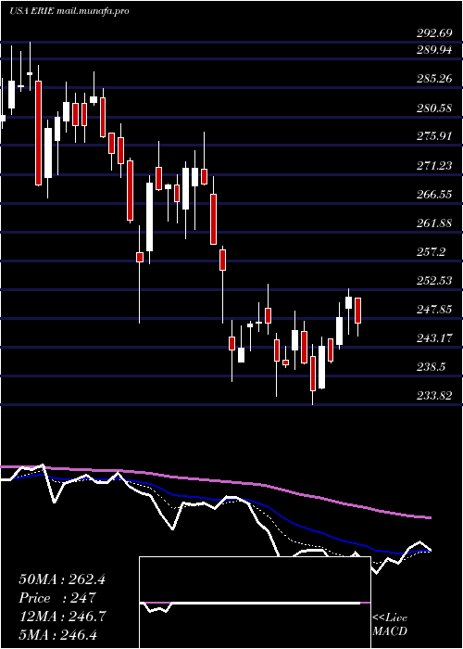Click the 266.55 price axis label
The width and height of the screenshot is (463, 649).
click(434, 195)
